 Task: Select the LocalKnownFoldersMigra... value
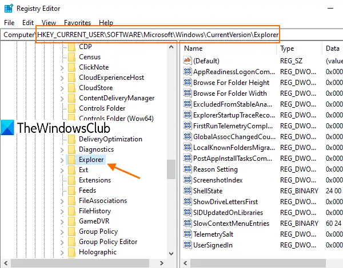[x=234, y=148]
